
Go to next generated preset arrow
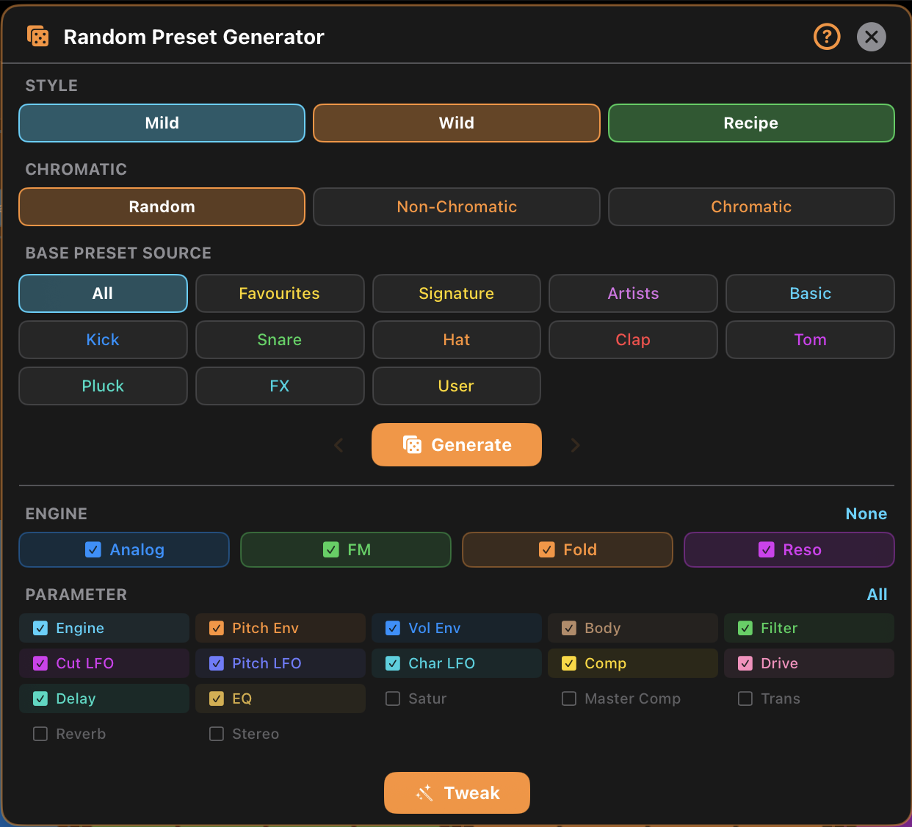(575, 445)
